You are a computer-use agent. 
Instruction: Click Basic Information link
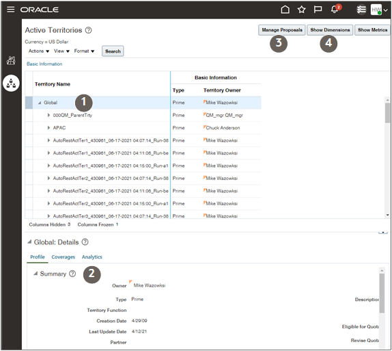point(44,64)
